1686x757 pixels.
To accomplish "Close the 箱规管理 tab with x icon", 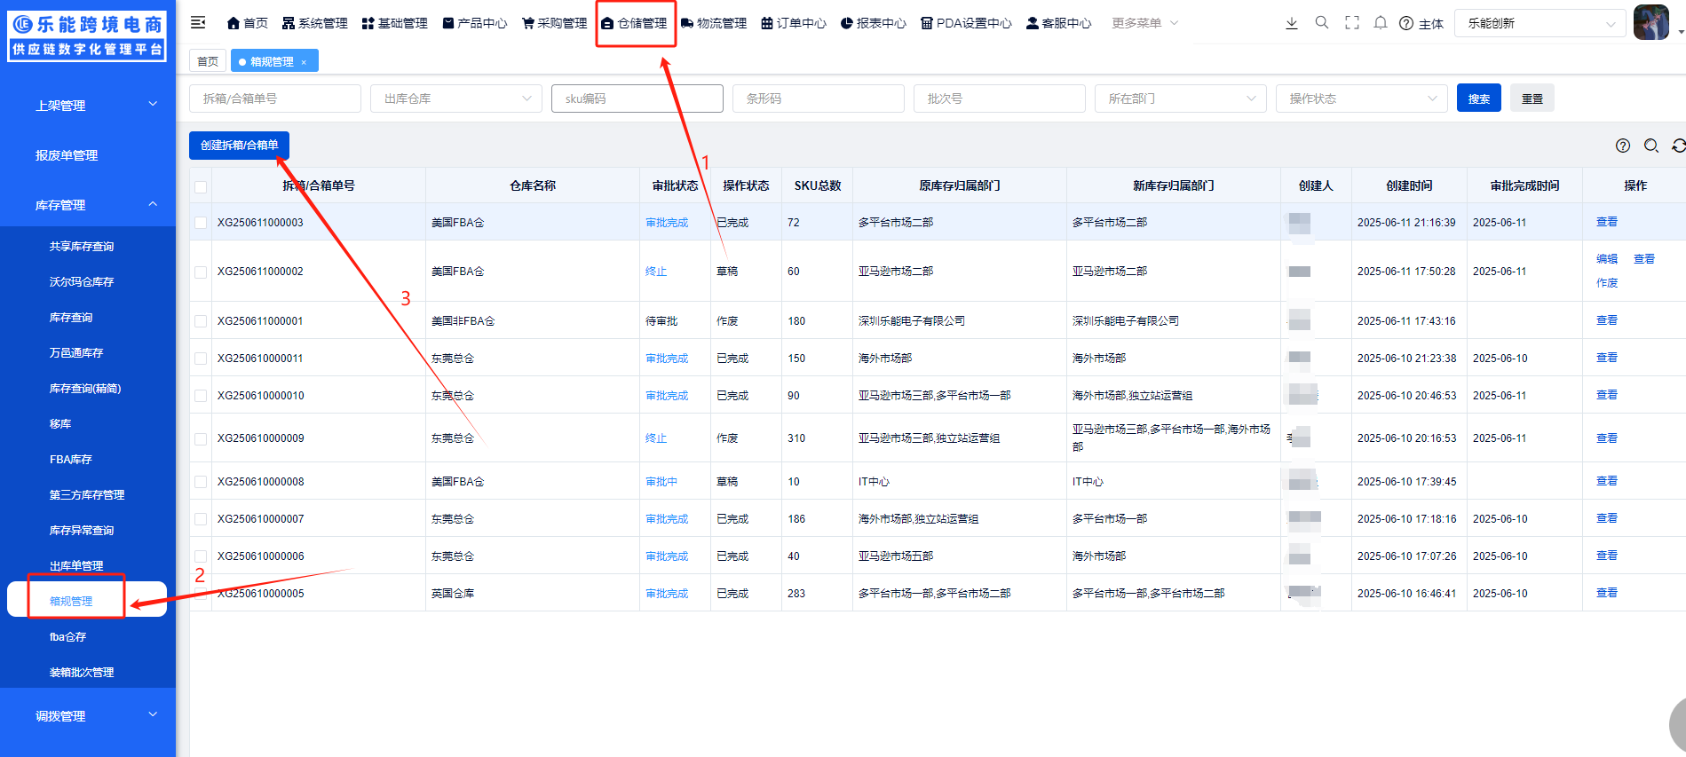I will point(304,62).
